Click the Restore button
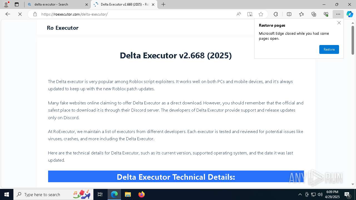The width and height of the screenshot is (356, 200). 329,49
